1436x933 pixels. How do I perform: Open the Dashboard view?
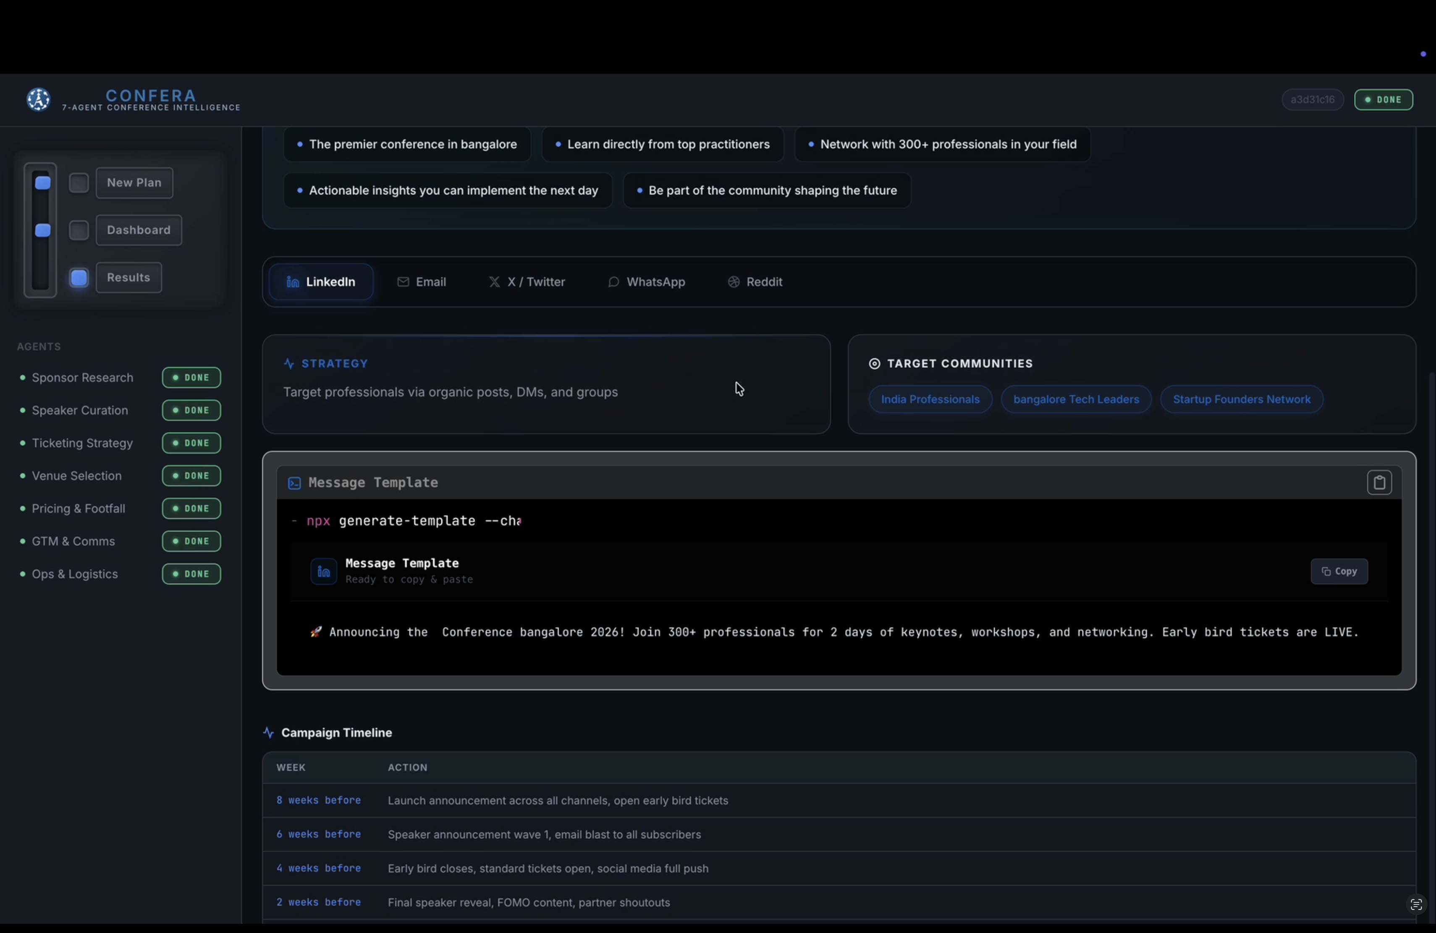[139, 230]
